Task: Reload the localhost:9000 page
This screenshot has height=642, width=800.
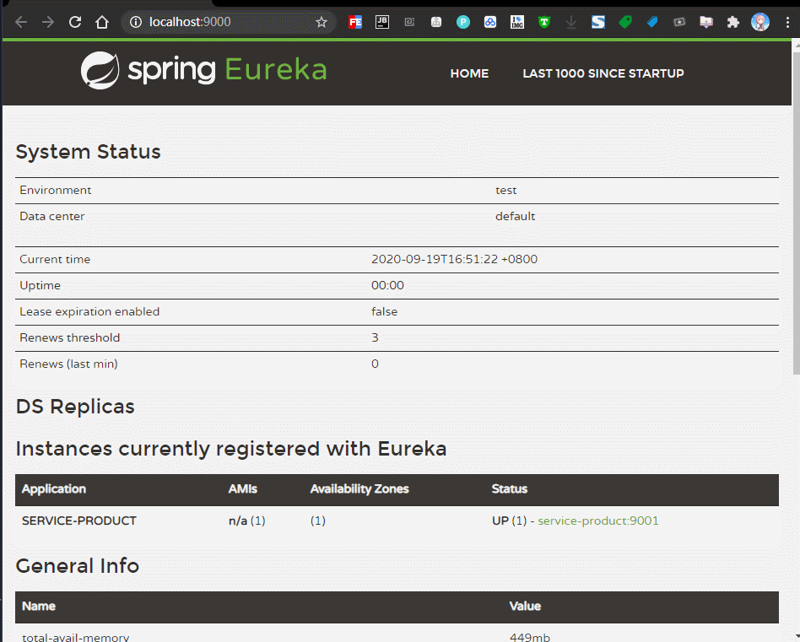Action: tap(75, 22)
